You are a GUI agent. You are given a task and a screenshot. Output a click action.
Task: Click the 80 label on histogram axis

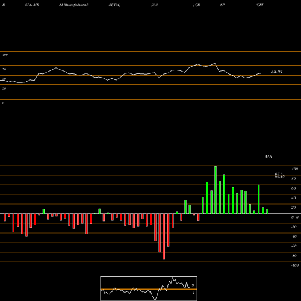(x=294, y=179)
